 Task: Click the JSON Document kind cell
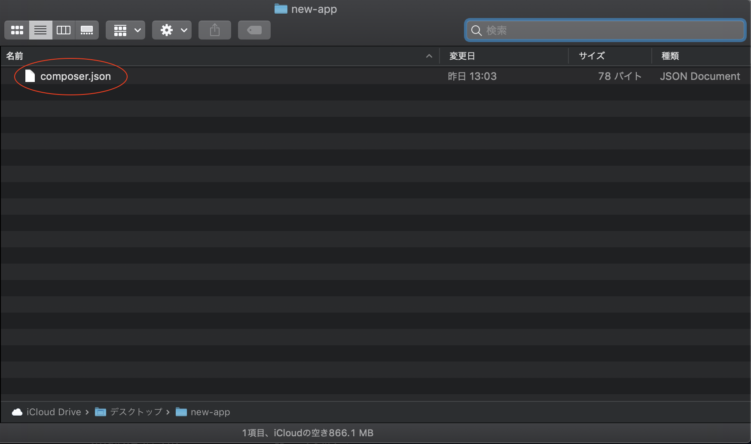(700, 76)
